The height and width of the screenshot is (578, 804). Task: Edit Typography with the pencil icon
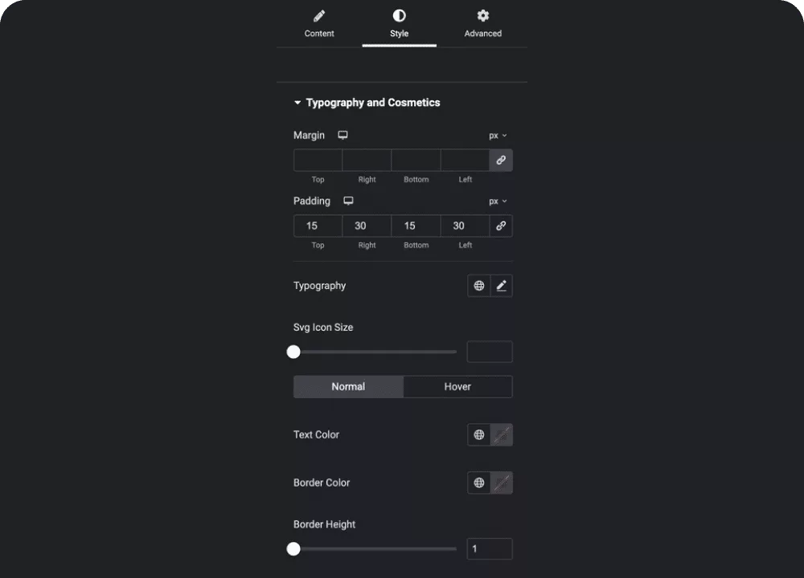coord(502,286)
